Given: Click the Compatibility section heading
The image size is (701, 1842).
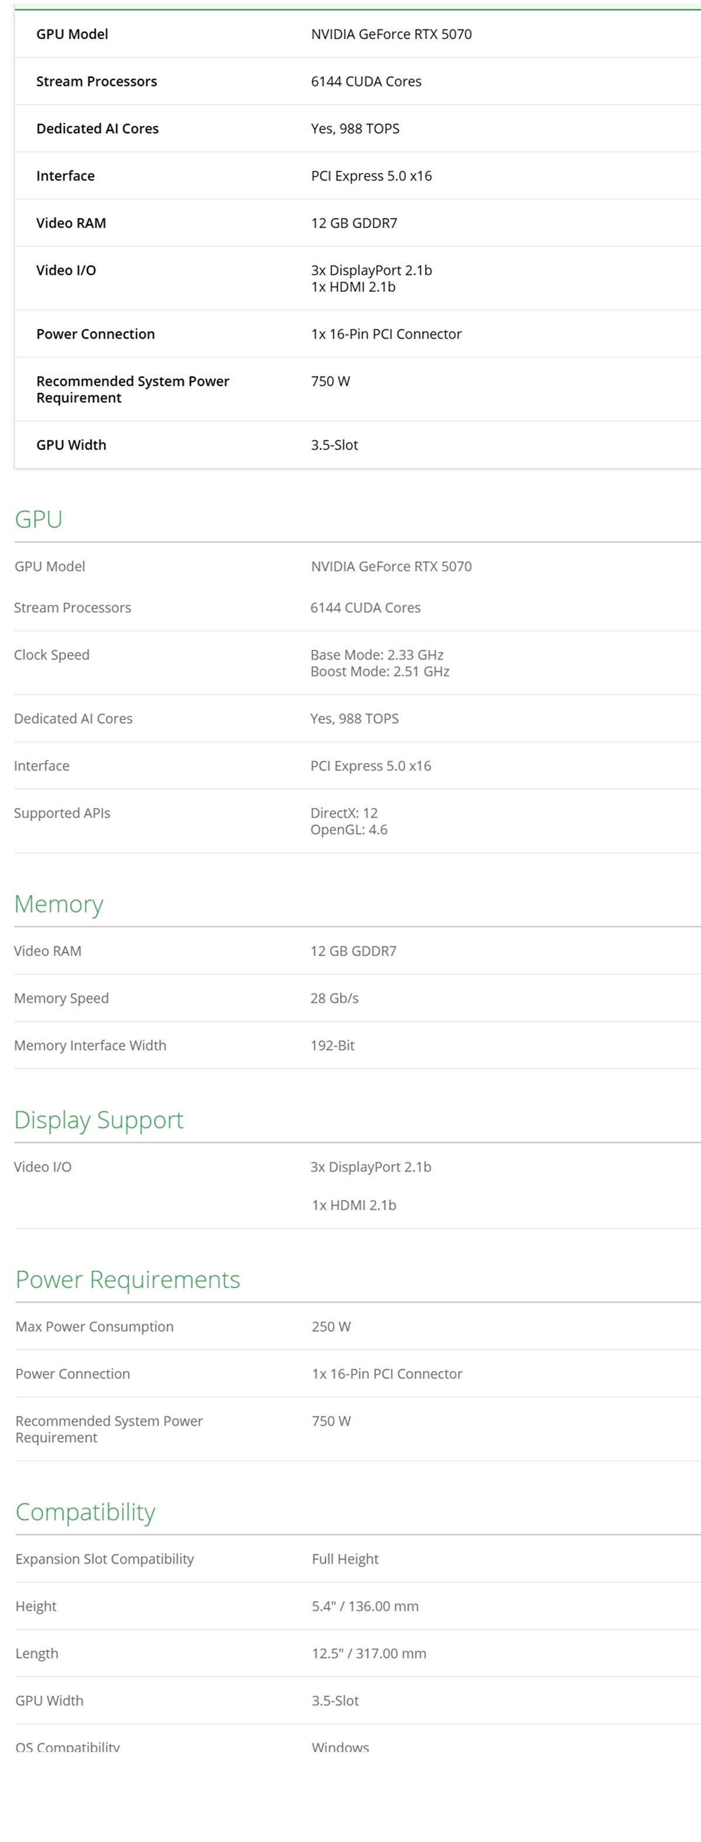Looking at the screenshot, I should 85,1512.
